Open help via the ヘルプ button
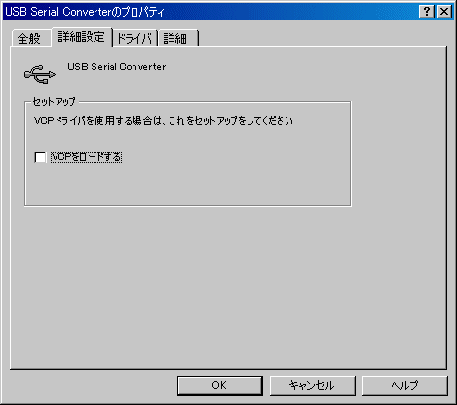This screenshot has height=405, width=457. [404, 386]
